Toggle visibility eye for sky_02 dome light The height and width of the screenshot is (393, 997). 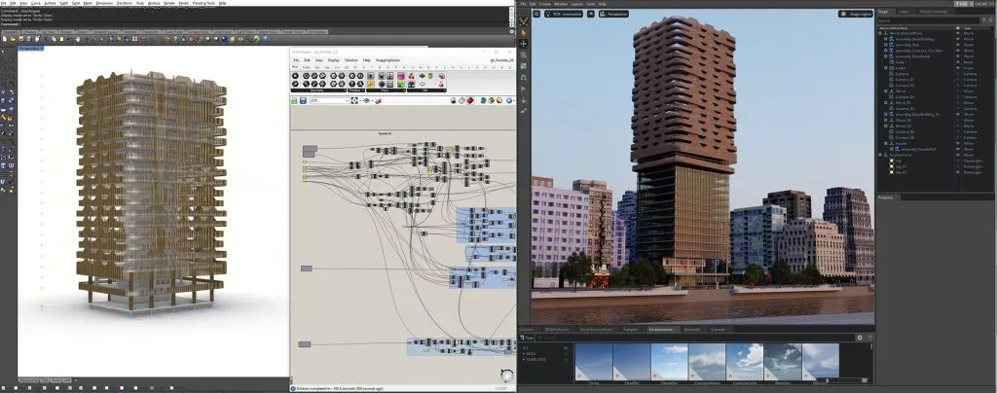[958, 172]
